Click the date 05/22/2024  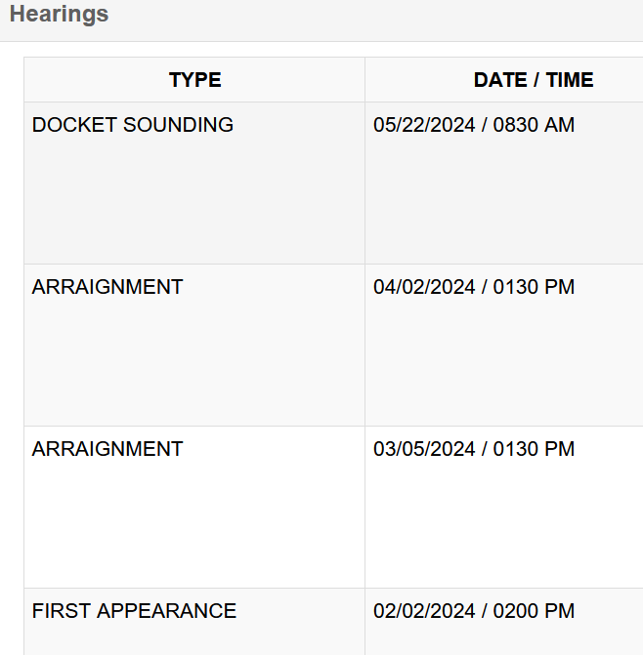[422, 125]
